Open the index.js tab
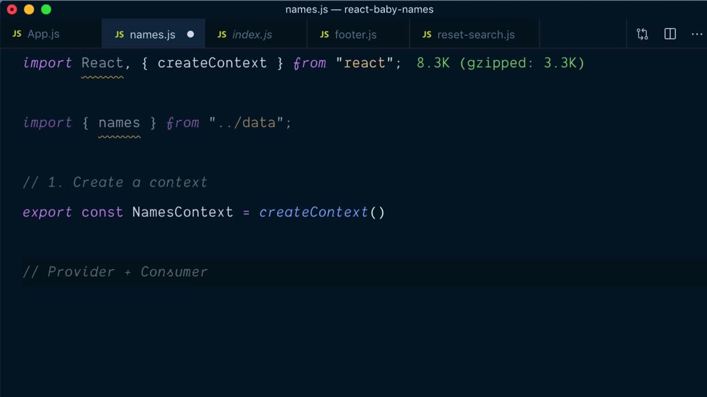The height and width of the screenshot is (397, 707). point(256,34)
